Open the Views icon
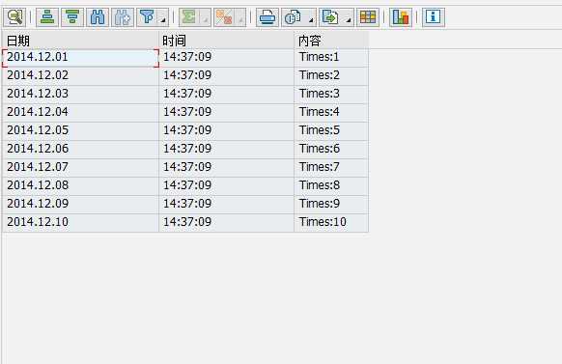Image resolution: width=562 pixels, height=364 pixels. 293,17
